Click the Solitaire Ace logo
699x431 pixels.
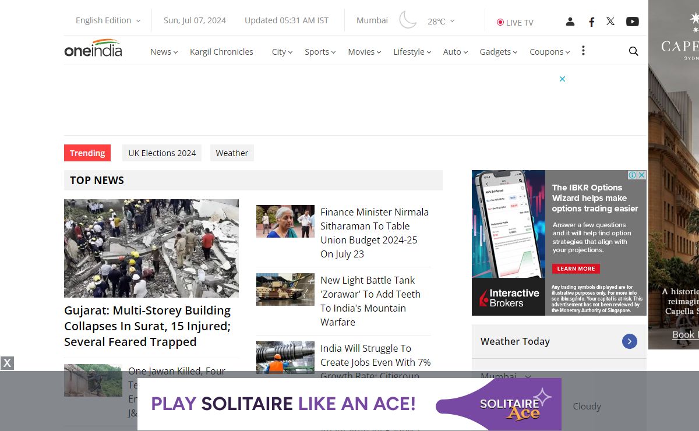[x=514, y=405]
